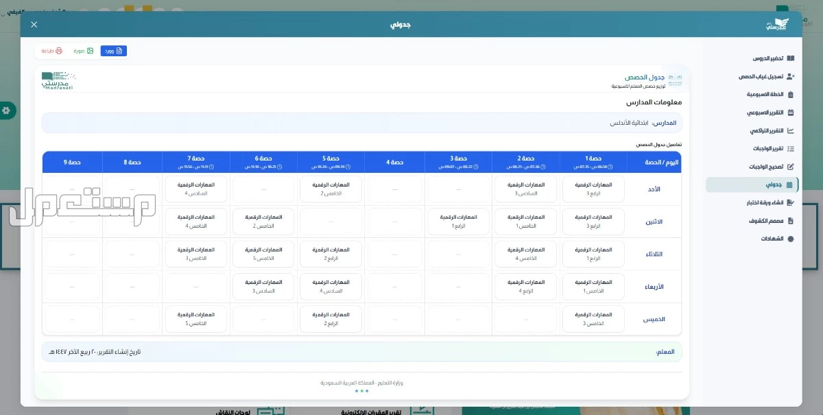823x415 pixels.
Task: Click the checklist icon for تقرير الواجبات
Action: [x=790, y=148]
